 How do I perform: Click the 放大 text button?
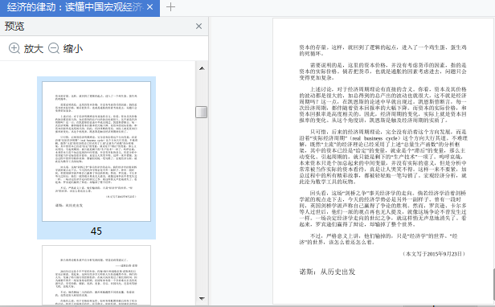[x=34, y=49]
